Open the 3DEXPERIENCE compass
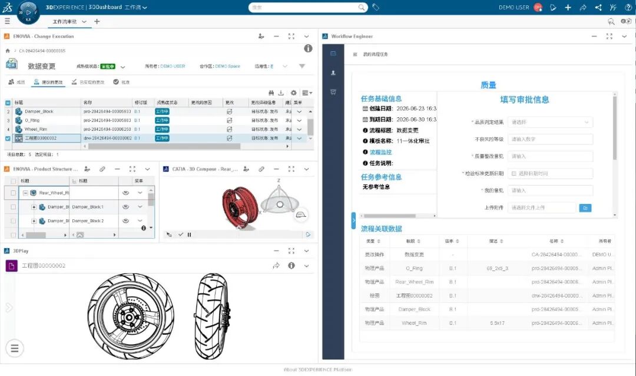The width and height of the screenshot is (636, 376). pyautogui.click(x=28, y=12)
